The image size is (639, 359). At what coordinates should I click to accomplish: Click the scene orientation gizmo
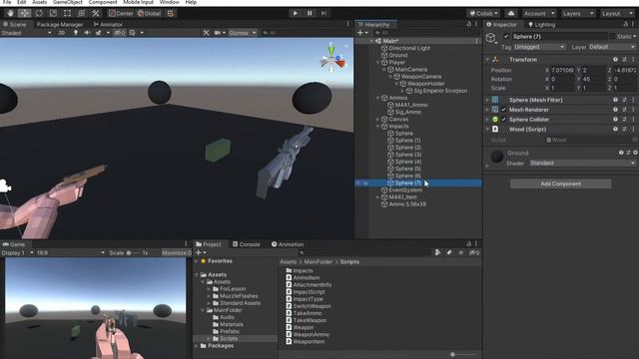point(332,60)
